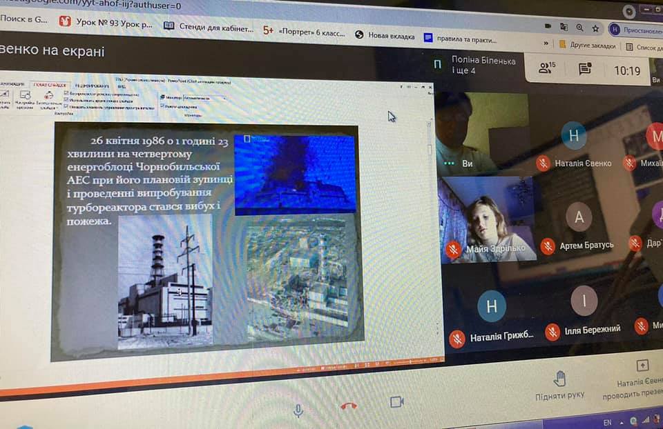Open the meeting chat panel
This screenshot has height=429, width=663.
[x=585, y=68]
